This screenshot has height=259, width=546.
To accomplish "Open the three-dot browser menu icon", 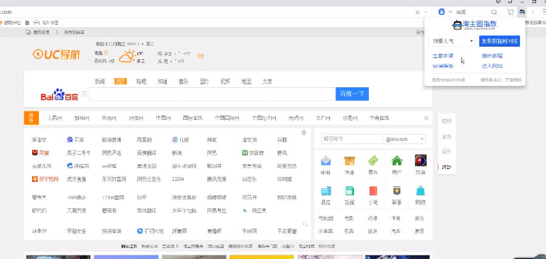I will [533, 12].
